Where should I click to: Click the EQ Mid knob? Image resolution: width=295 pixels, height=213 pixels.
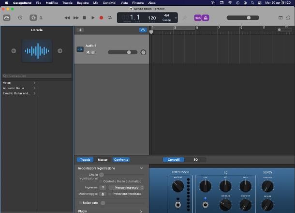point(225,186)
